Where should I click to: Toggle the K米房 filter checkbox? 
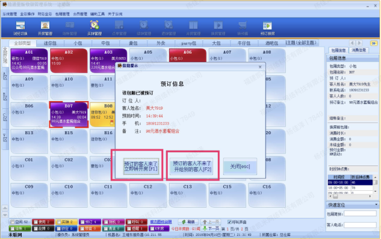click(x=152, y=229)
